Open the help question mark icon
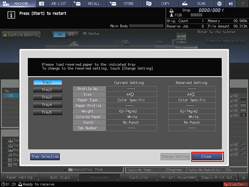 pyautogui.click(x=243, y=3)
